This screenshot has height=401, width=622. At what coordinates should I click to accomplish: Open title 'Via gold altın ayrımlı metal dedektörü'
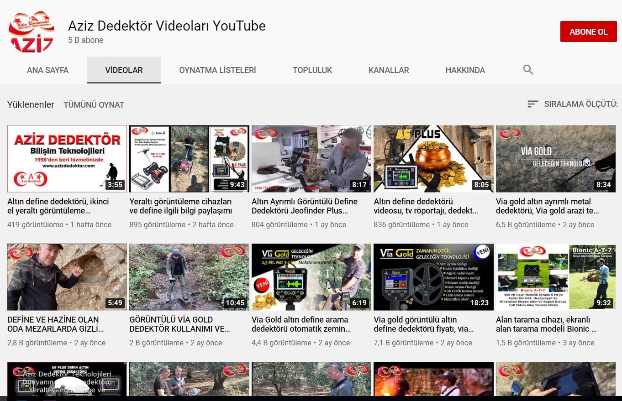(x=547, y=206)
